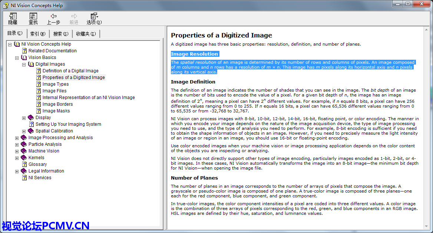Click the Digital Images open book icon

coord(31,64)
